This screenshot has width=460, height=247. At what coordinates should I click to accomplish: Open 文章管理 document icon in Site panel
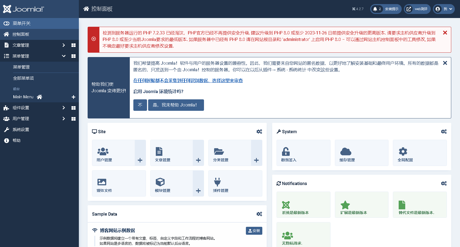click(160, 151)
